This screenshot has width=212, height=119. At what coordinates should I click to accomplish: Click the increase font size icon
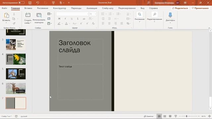coord(81,23)
